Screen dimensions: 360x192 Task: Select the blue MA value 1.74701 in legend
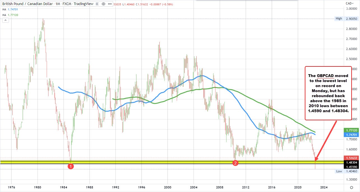(x=12, y=9)
